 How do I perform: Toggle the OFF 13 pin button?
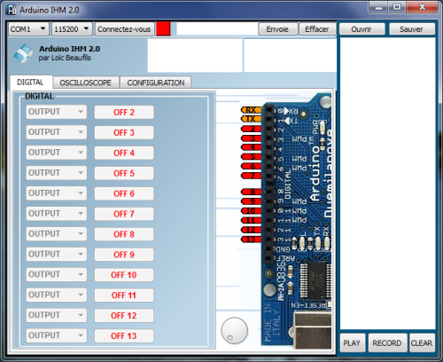point(124,336)
